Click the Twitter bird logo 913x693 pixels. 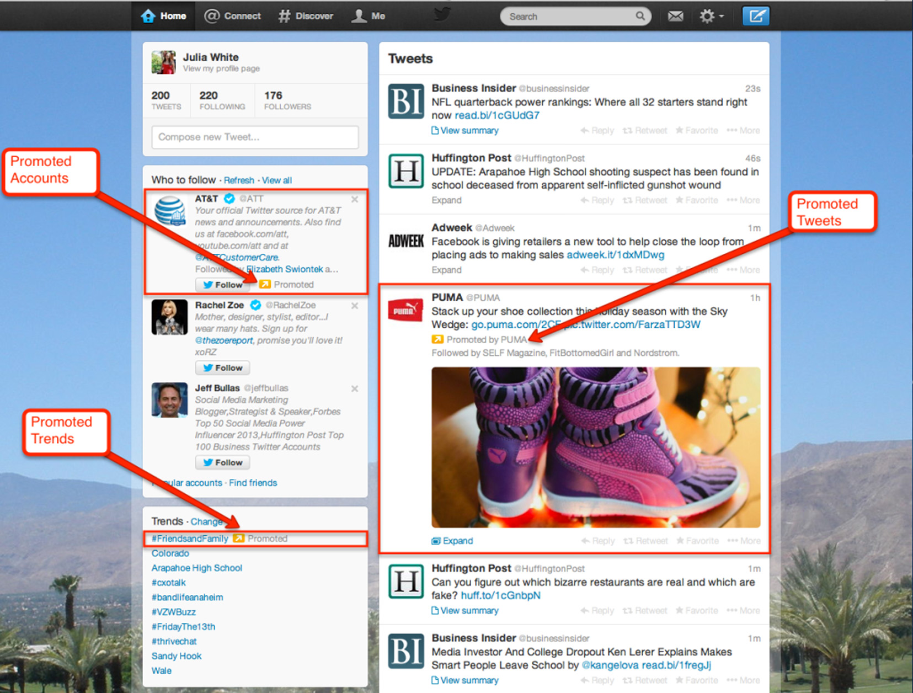click(x=442, y=15)
